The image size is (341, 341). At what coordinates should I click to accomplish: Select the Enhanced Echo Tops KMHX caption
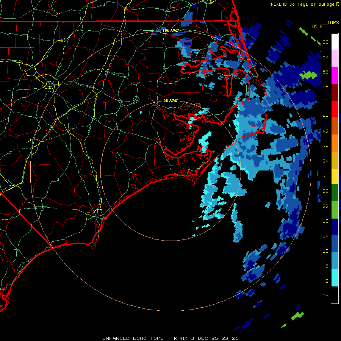(170, 338)
